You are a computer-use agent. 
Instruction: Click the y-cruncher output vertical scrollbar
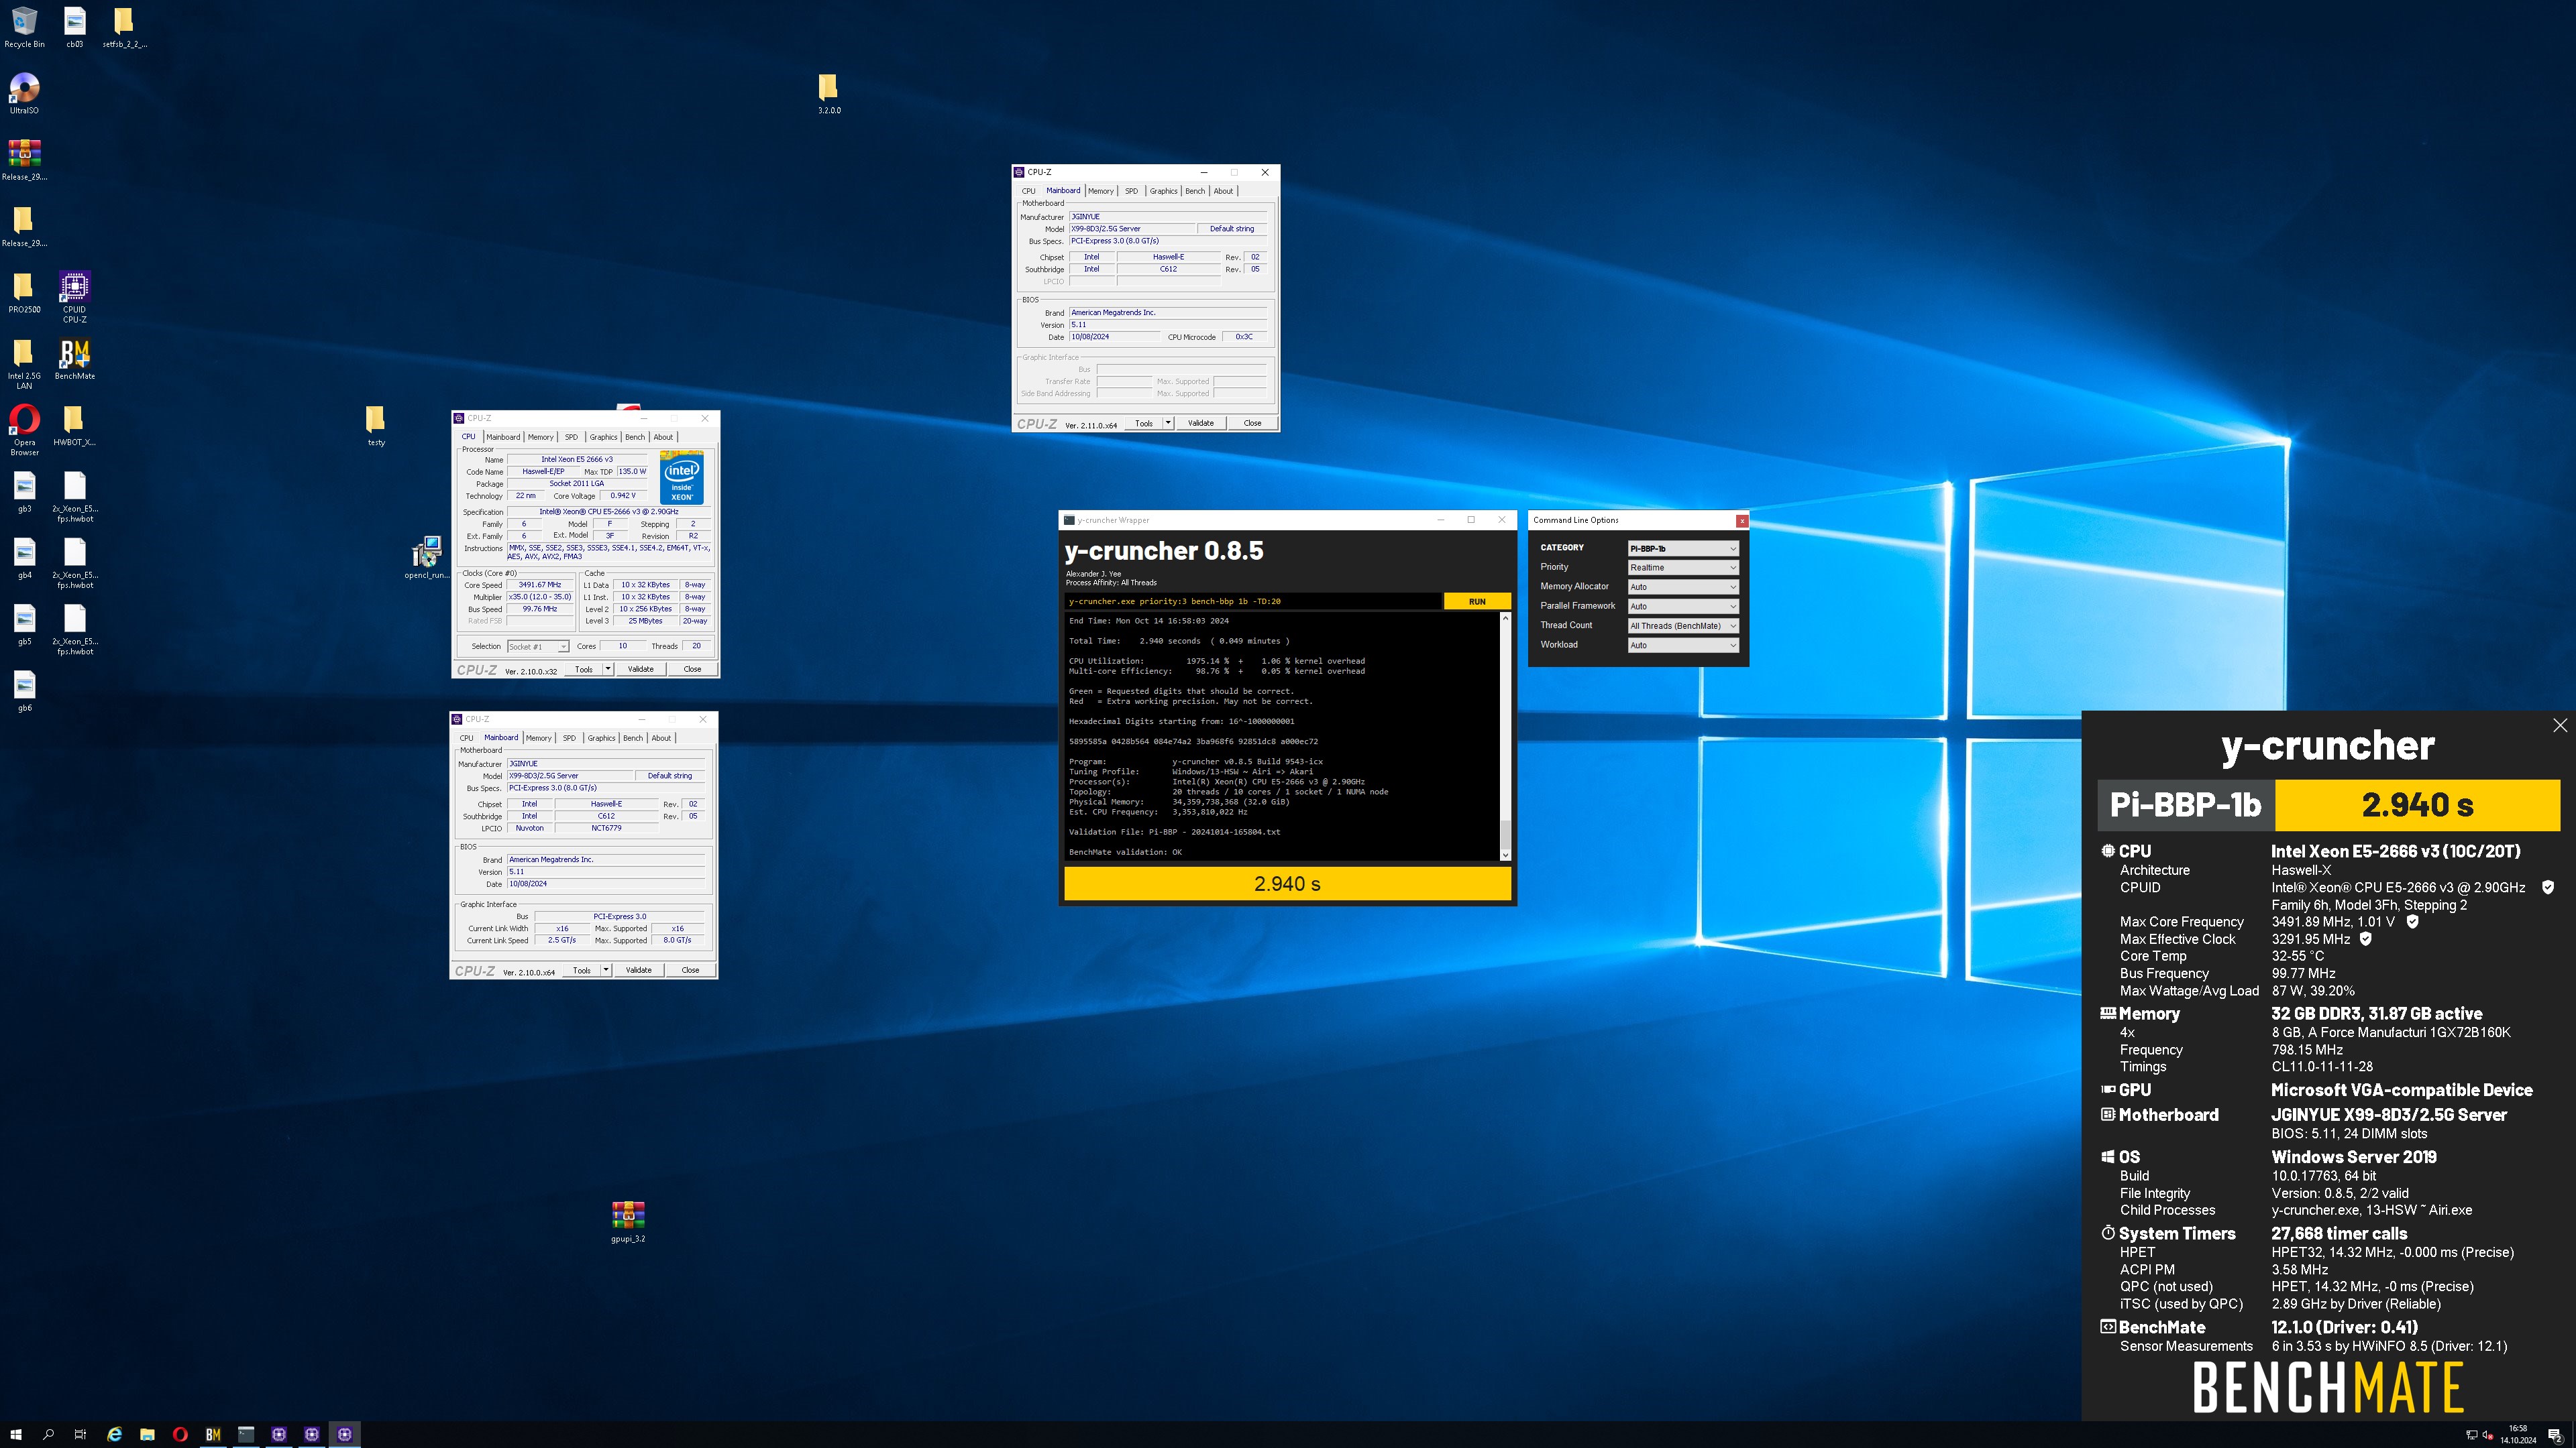1505,737
